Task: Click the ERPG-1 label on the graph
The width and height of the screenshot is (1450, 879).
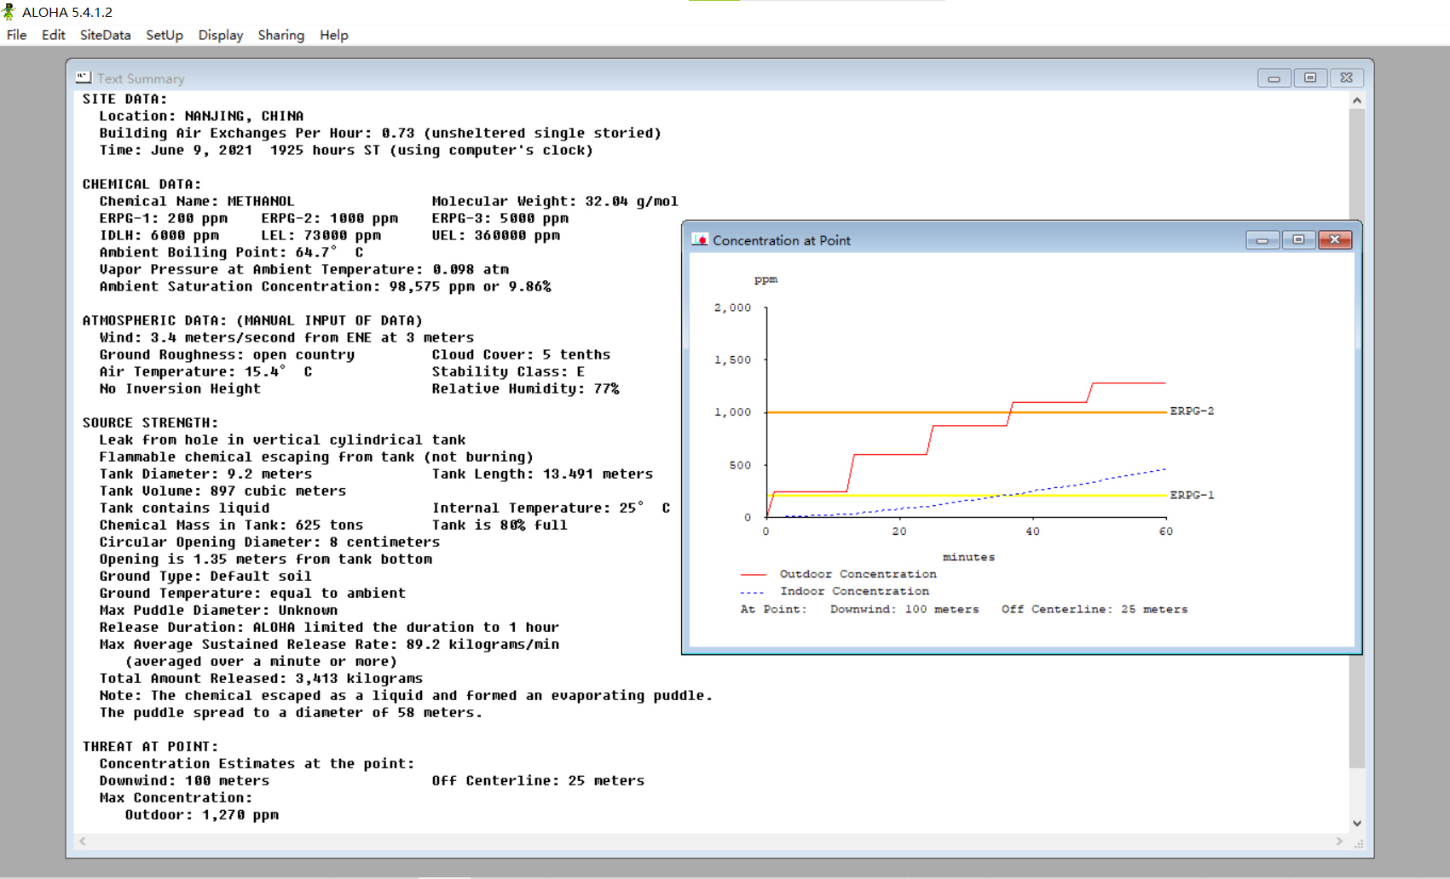Action: tap(1192, 495)
